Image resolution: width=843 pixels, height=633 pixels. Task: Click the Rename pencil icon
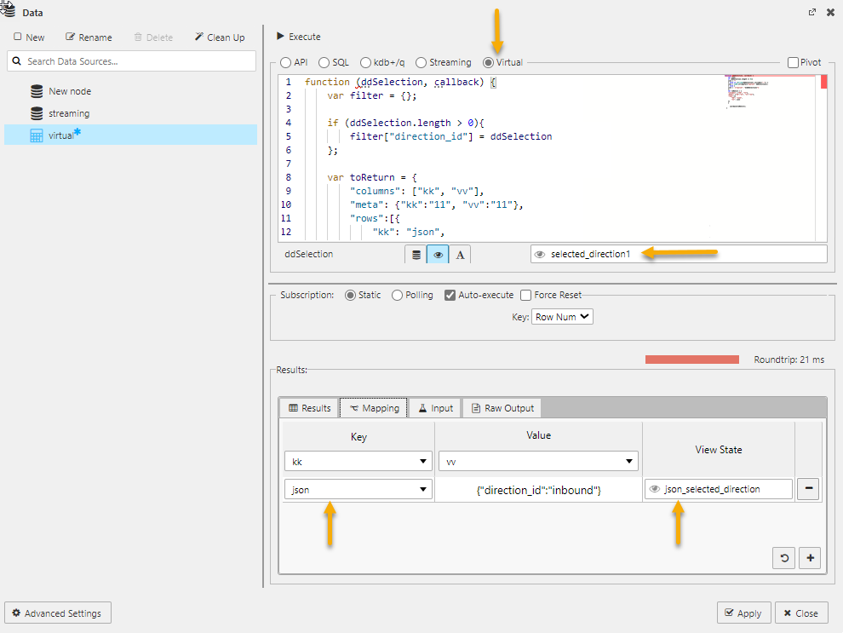(70, 37)
